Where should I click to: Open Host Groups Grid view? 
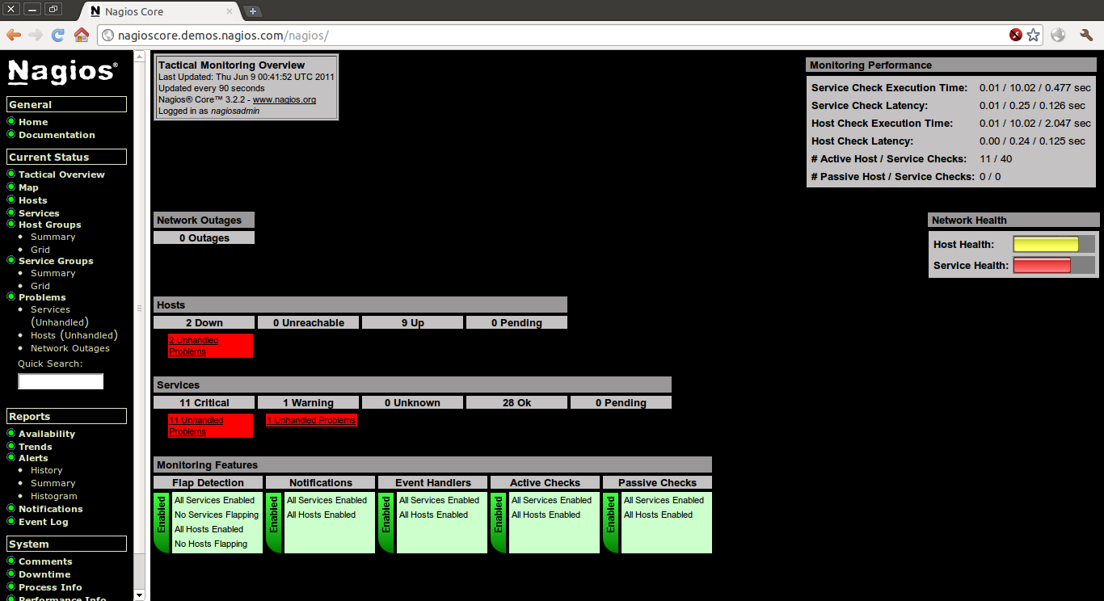coord(40,250)
